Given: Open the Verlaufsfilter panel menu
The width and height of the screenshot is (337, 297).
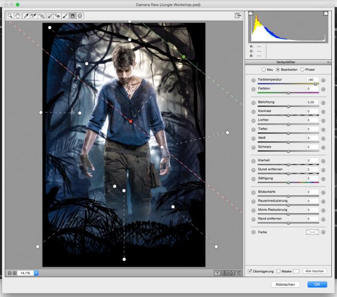Looking at the screenshot, I should (329, 62).
